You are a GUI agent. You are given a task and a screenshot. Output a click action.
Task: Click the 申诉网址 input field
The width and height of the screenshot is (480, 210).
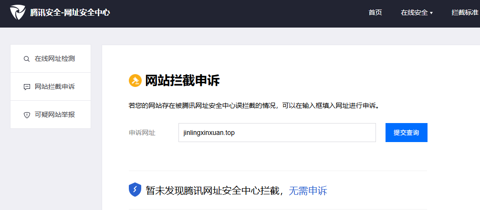pyautogui.click(x=277, y=133)
